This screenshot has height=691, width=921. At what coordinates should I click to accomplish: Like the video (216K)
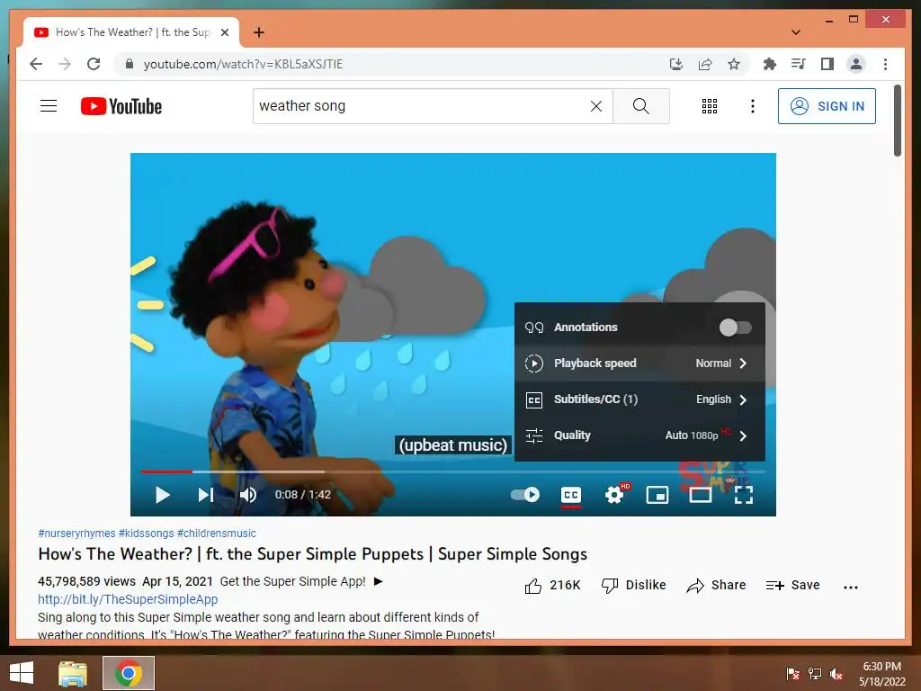pyautogui.click(x=552, y=585)
